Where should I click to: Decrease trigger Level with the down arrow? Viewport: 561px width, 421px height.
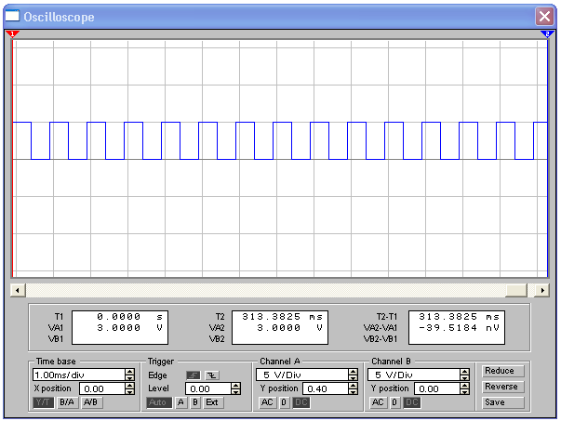coord(235,391)
